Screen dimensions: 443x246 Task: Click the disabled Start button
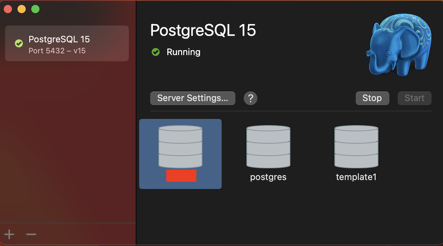click(x=414, y=98)
